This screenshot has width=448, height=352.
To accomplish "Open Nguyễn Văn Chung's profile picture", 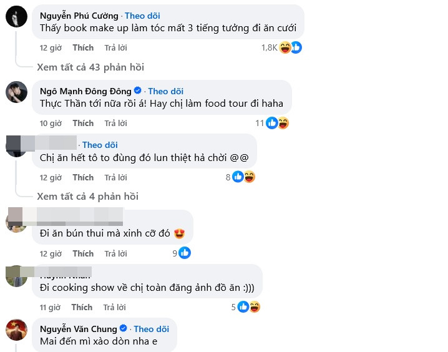I will click(x=16, y=330).
